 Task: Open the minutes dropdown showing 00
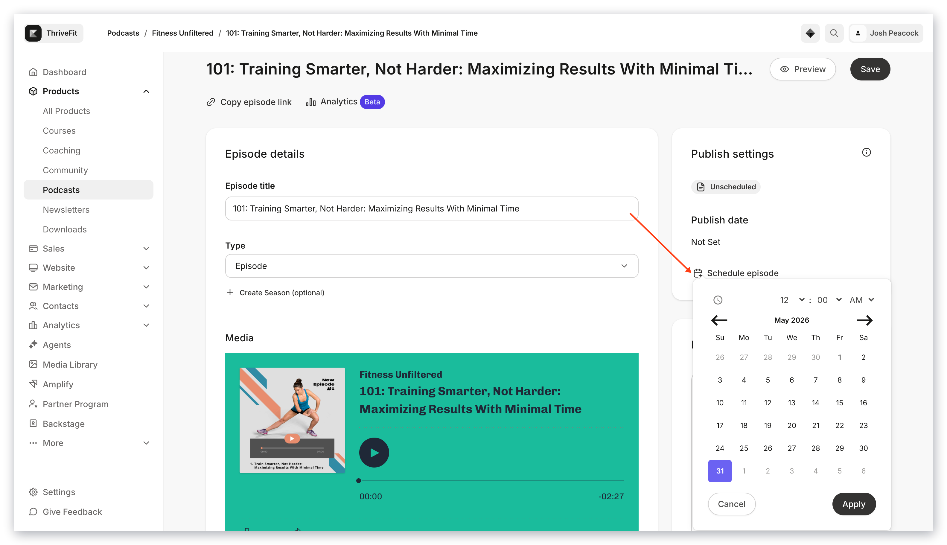[x=829, y=300]
